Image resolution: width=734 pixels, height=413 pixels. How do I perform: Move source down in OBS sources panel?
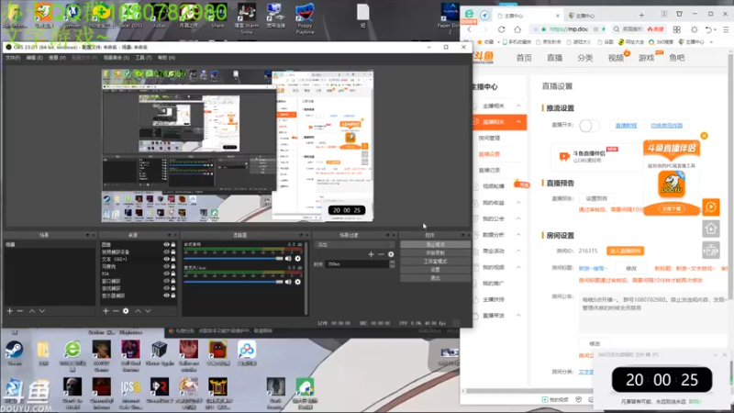point(148,311)
